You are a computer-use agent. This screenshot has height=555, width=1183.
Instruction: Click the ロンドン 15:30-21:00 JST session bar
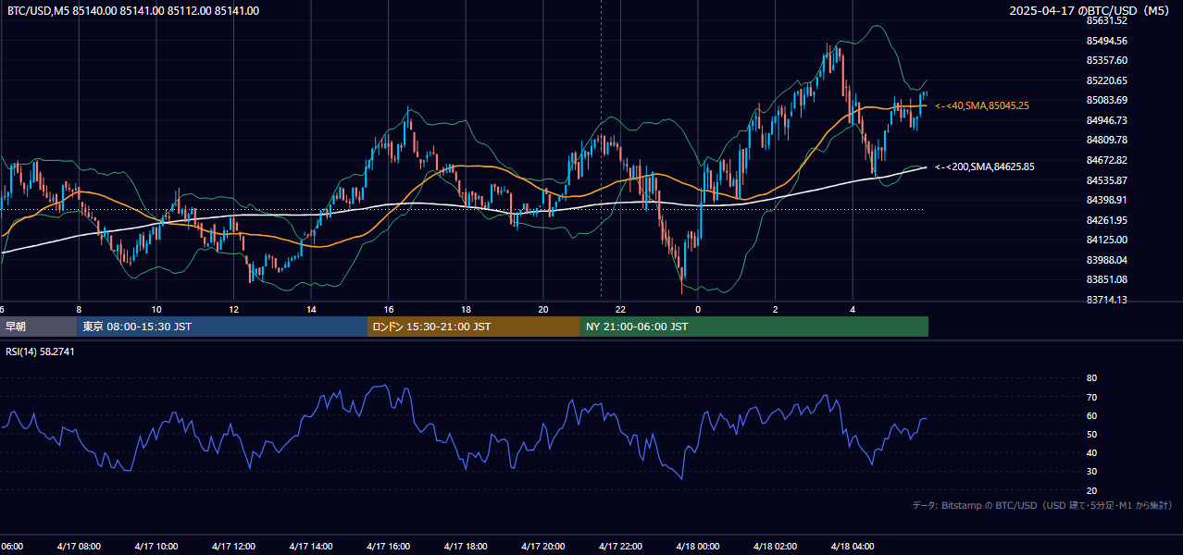474,327
